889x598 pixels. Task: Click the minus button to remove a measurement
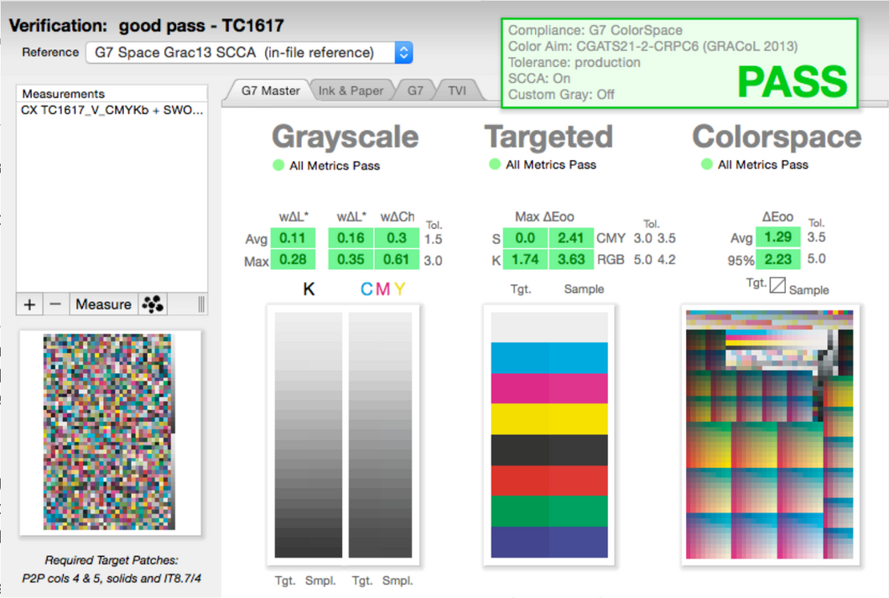click(55, 304)
